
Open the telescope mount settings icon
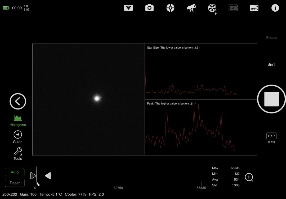pyautogui.click(x=191, y=8)
